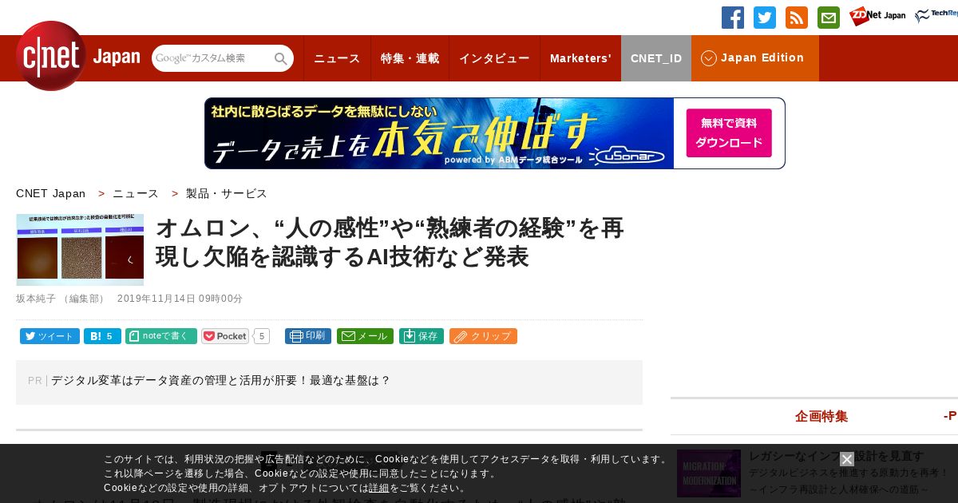
Task: Open ニュース breadcrumb link
Action: [136, 193]
